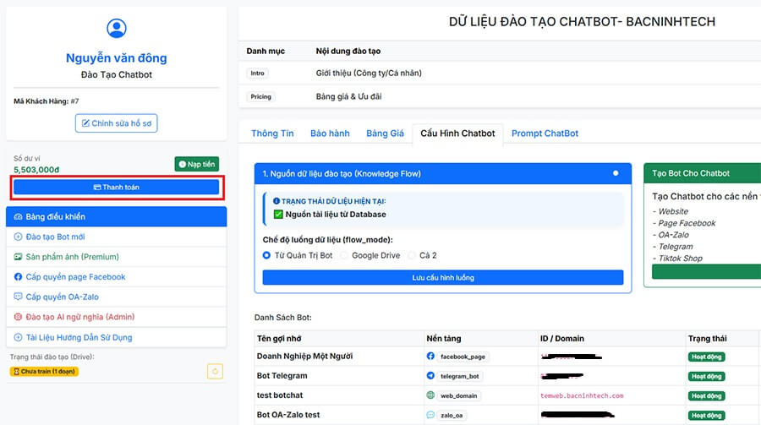Click Giới thiệu (Công ty/Cá nhân) row text
This screenshot has width=761, height=425.
tap(369, 74)
